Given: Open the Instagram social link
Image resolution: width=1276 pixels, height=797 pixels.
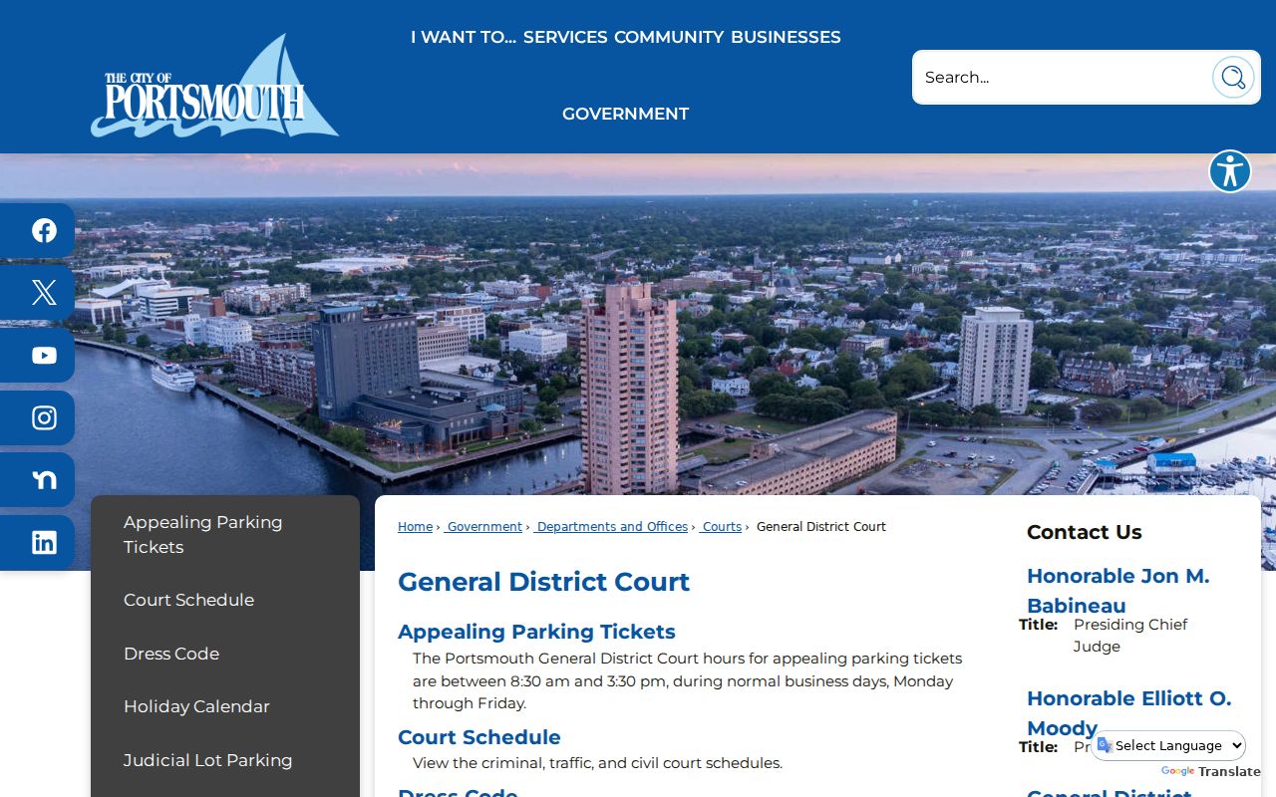Looking at the screenshot, I should tap(37, 417).
